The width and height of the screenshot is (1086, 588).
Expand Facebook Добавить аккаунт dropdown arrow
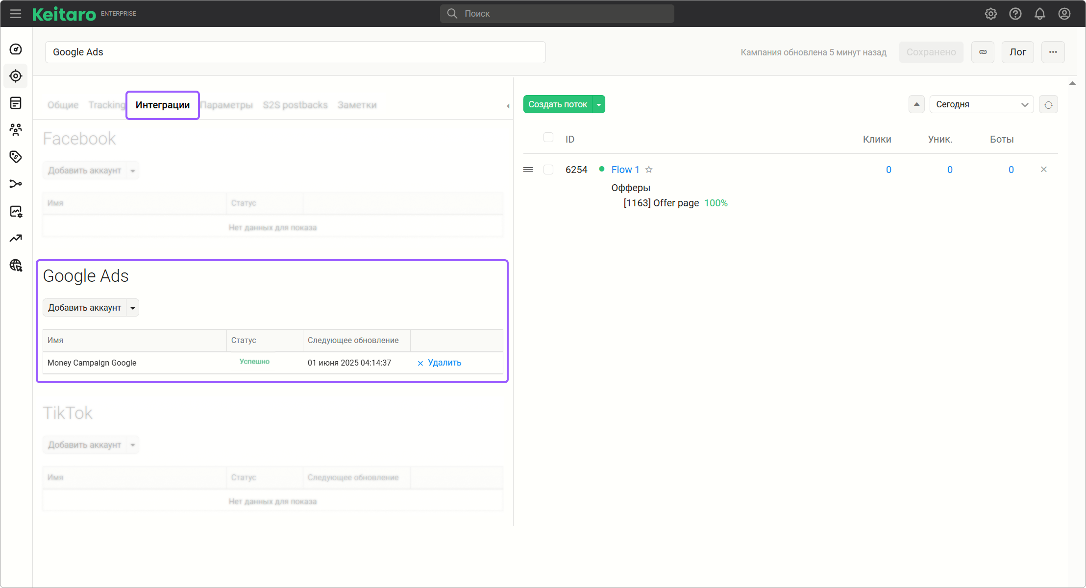click(x=133, y=171)
